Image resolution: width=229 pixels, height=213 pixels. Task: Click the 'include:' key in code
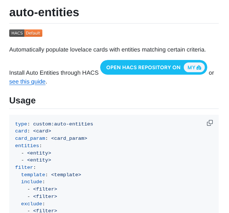(33, 182)
